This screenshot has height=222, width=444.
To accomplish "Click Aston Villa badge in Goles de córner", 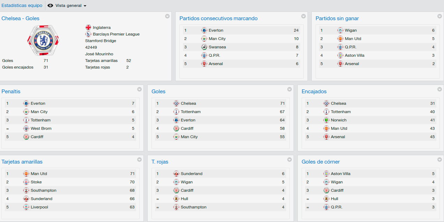I will click(x=326, y=174).
